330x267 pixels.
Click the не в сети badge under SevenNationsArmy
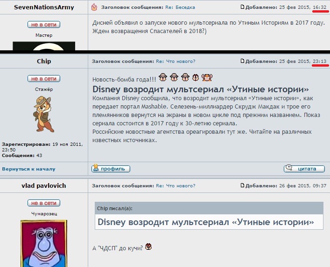pyautogui.click(x=44, y=25)
